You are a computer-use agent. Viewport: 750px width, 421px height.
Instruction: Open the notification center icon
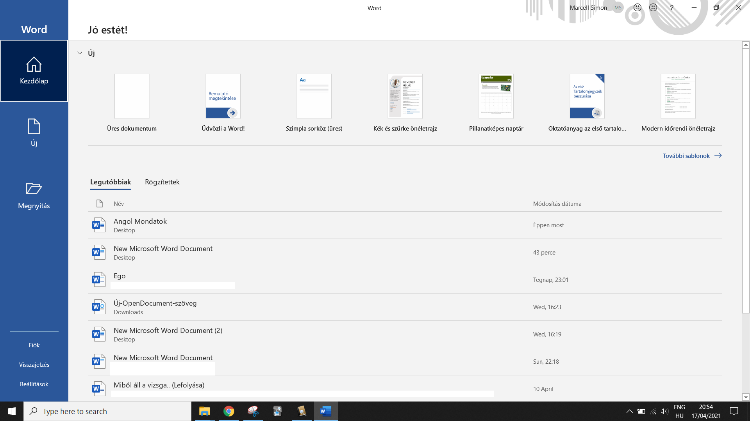point(734,411)
